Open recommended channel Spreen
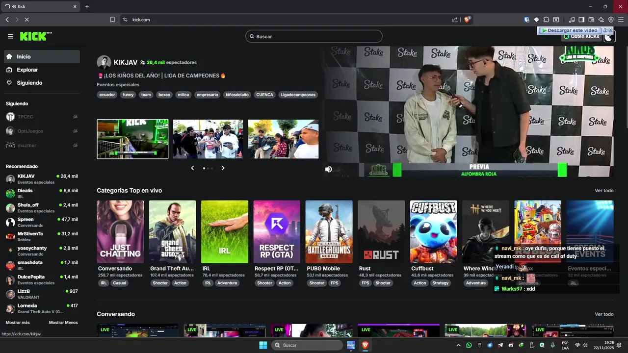Screen dimensions: 628x353 42,222
